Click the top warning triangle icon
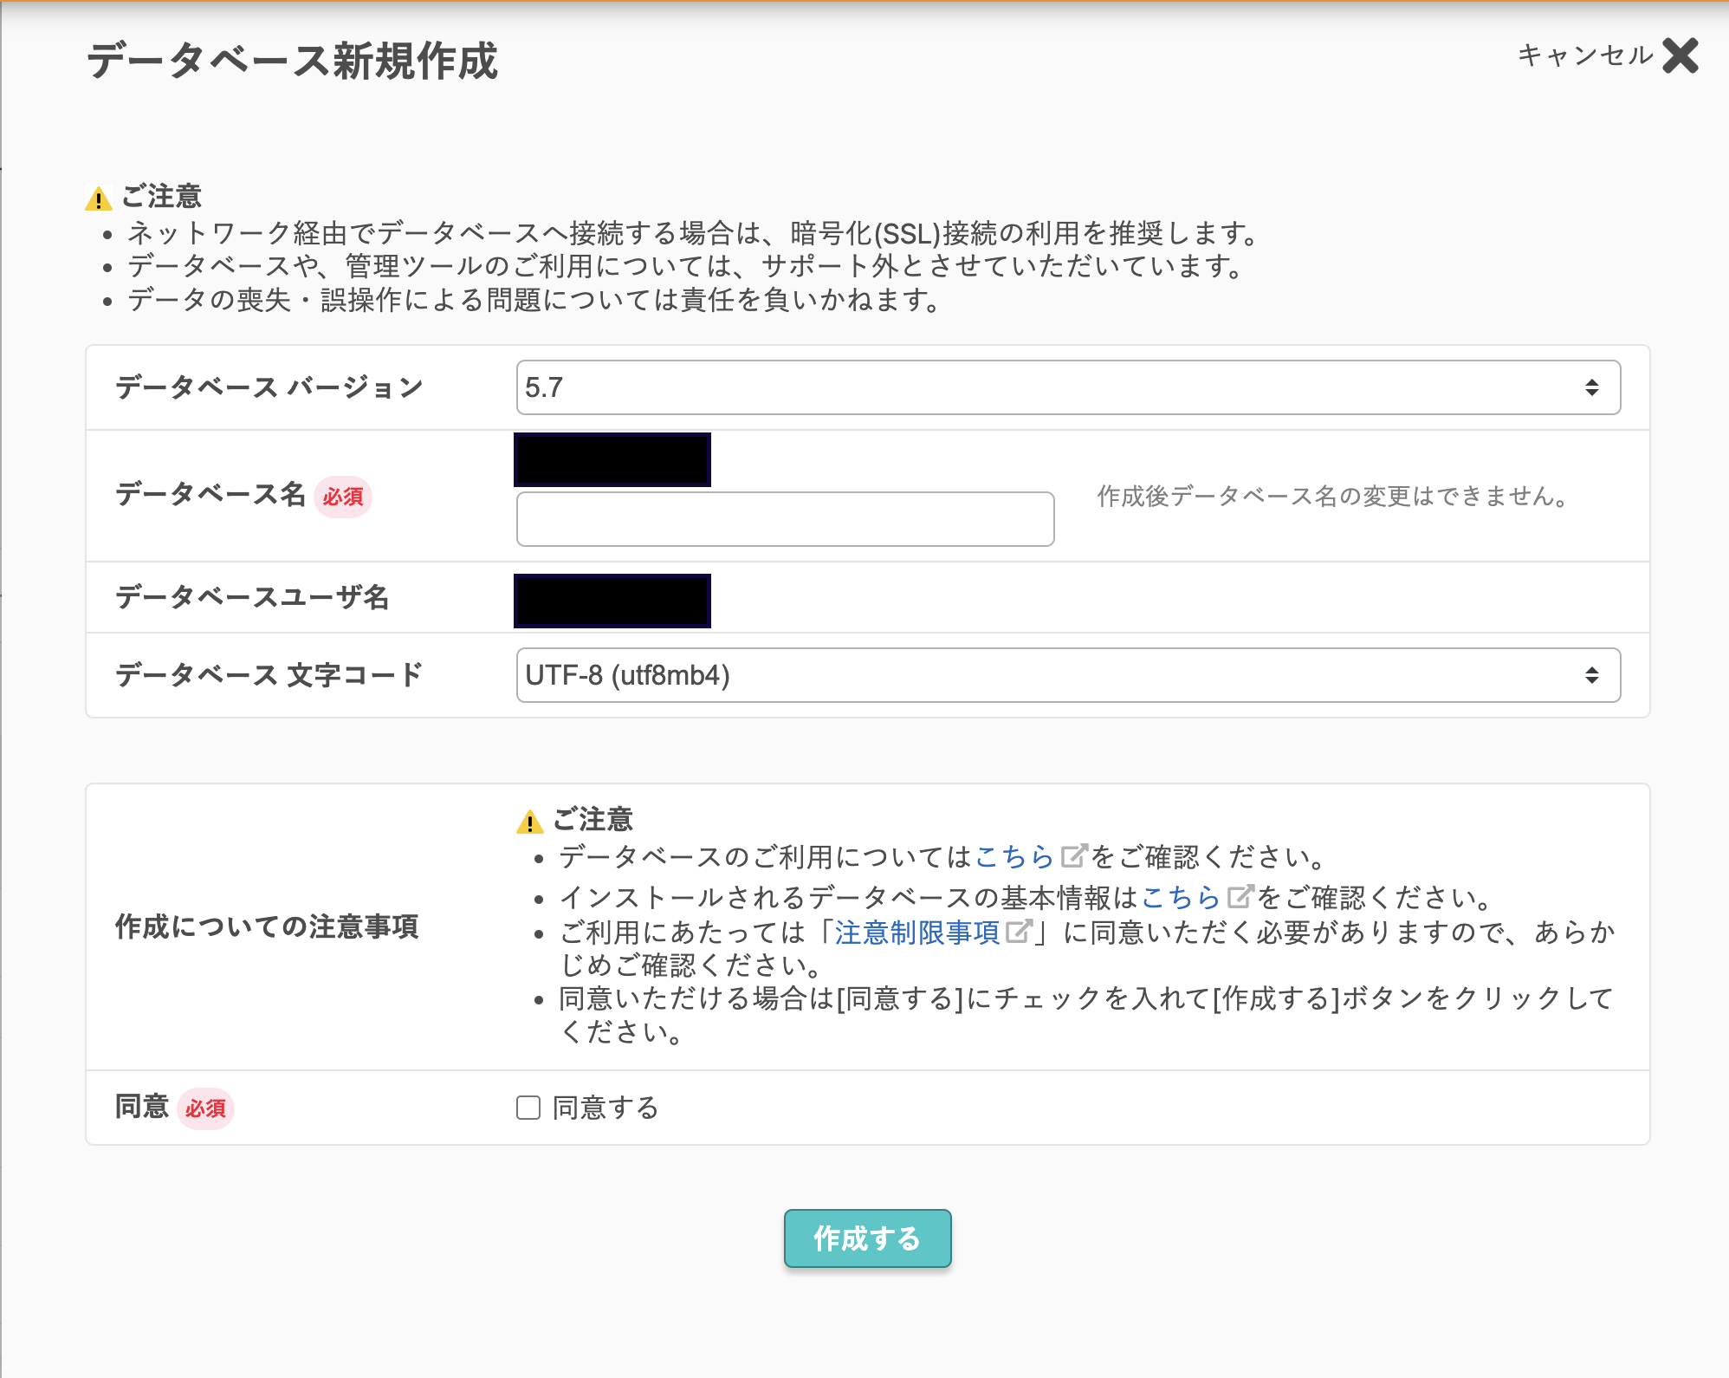The height and width of the screenshot is (1378, 1729). click(x=99, y=199)
